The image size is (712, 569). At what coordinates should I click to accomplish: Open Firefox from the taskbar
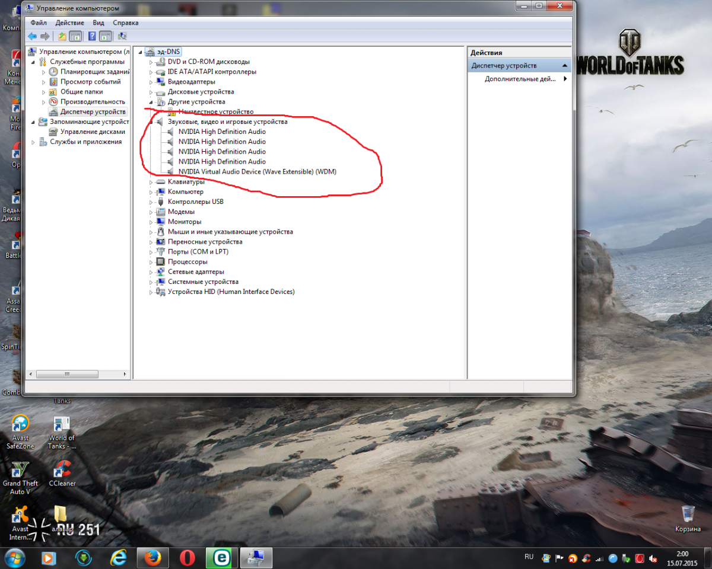[153, 558]
